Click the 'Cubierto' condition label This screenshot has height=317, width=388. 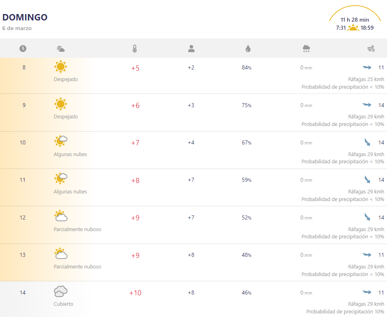click(64, 304)
